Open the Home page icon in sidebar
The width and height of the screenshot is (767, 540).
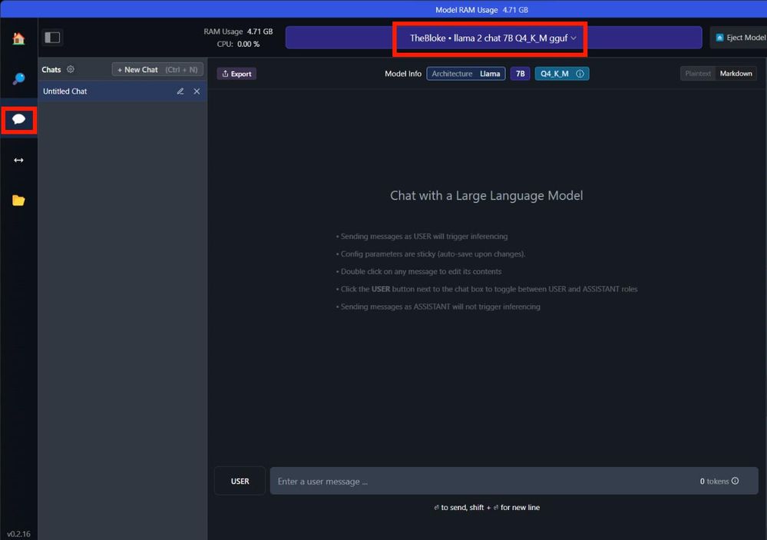coord(18,38)
